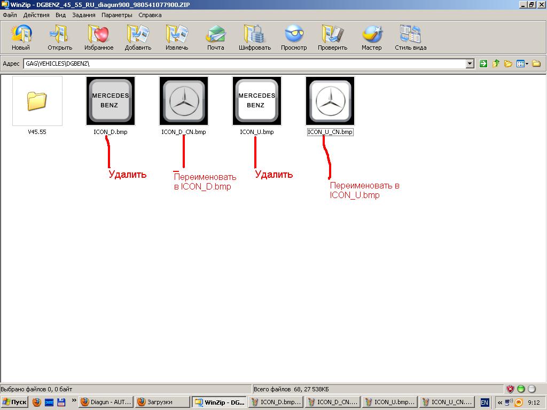
Task: Click the 9:12 system clock
Action: tap(534, 403)
